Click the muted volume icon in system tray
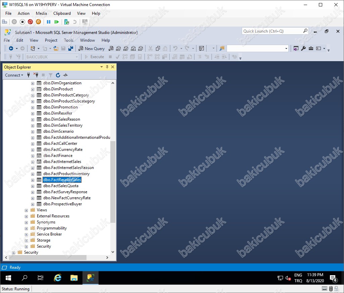Viewport: 344px width, 293px height. (288, 278)
